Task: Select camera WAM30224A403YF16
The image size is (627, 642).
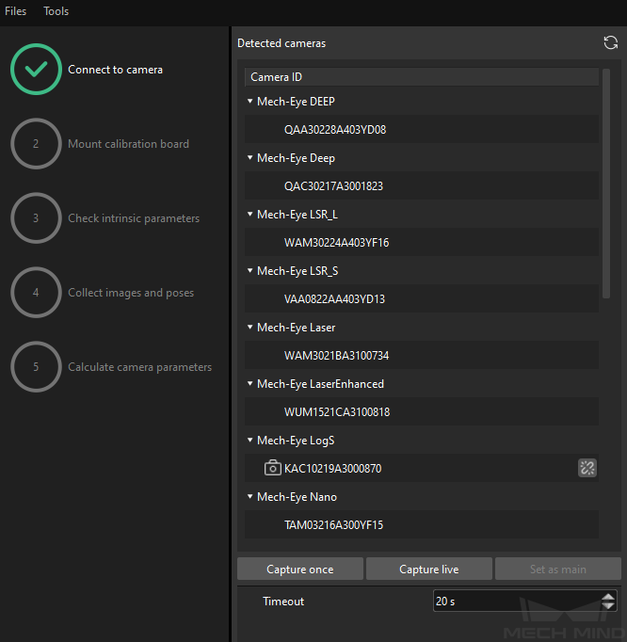Action: pos(422,242)
